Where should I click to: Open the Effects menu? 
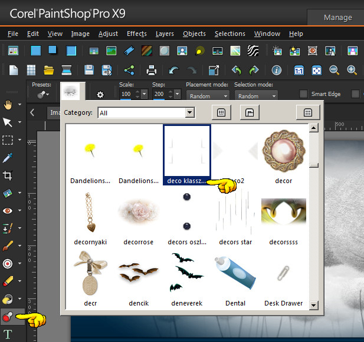point(137,34)
